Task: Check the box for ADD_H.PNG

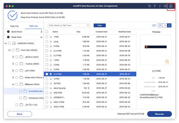Action: 47,102
